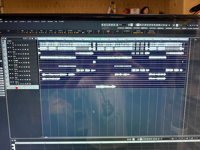Click the lower editor play triangle icon
Image resolution: width=200 pixels, height=150 pixels.
point(128,139)
